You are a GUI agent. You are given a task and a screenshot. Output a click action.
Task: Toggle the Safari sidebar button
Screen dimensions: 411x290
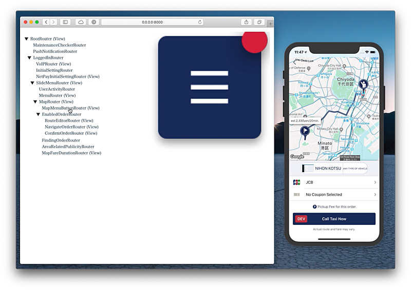click(x=65, y=22)
